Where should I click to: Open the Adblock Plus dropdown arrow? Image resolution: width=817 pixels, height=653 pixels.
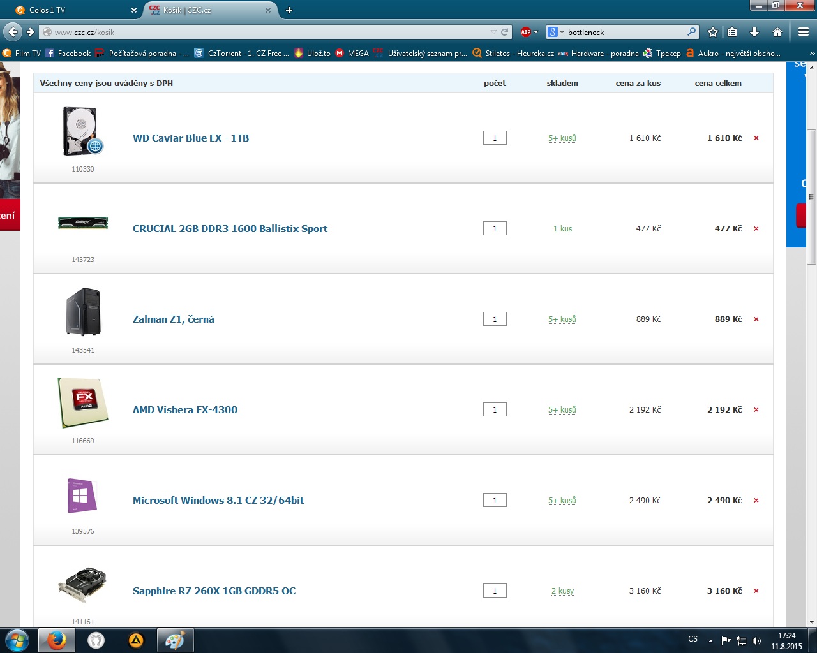536,32
